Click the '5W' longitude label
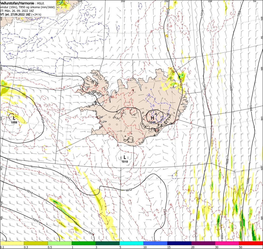 point(255,1)
